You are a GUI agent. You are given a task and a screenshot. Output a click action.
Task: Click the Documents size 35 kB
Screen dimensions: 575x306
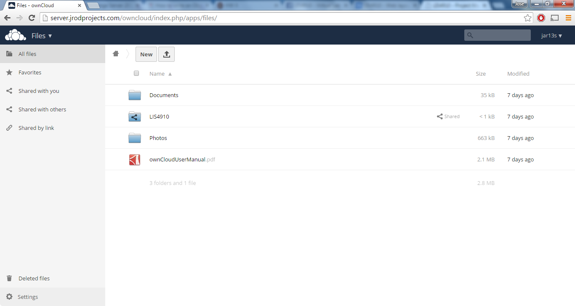click(x=487, y=95)
